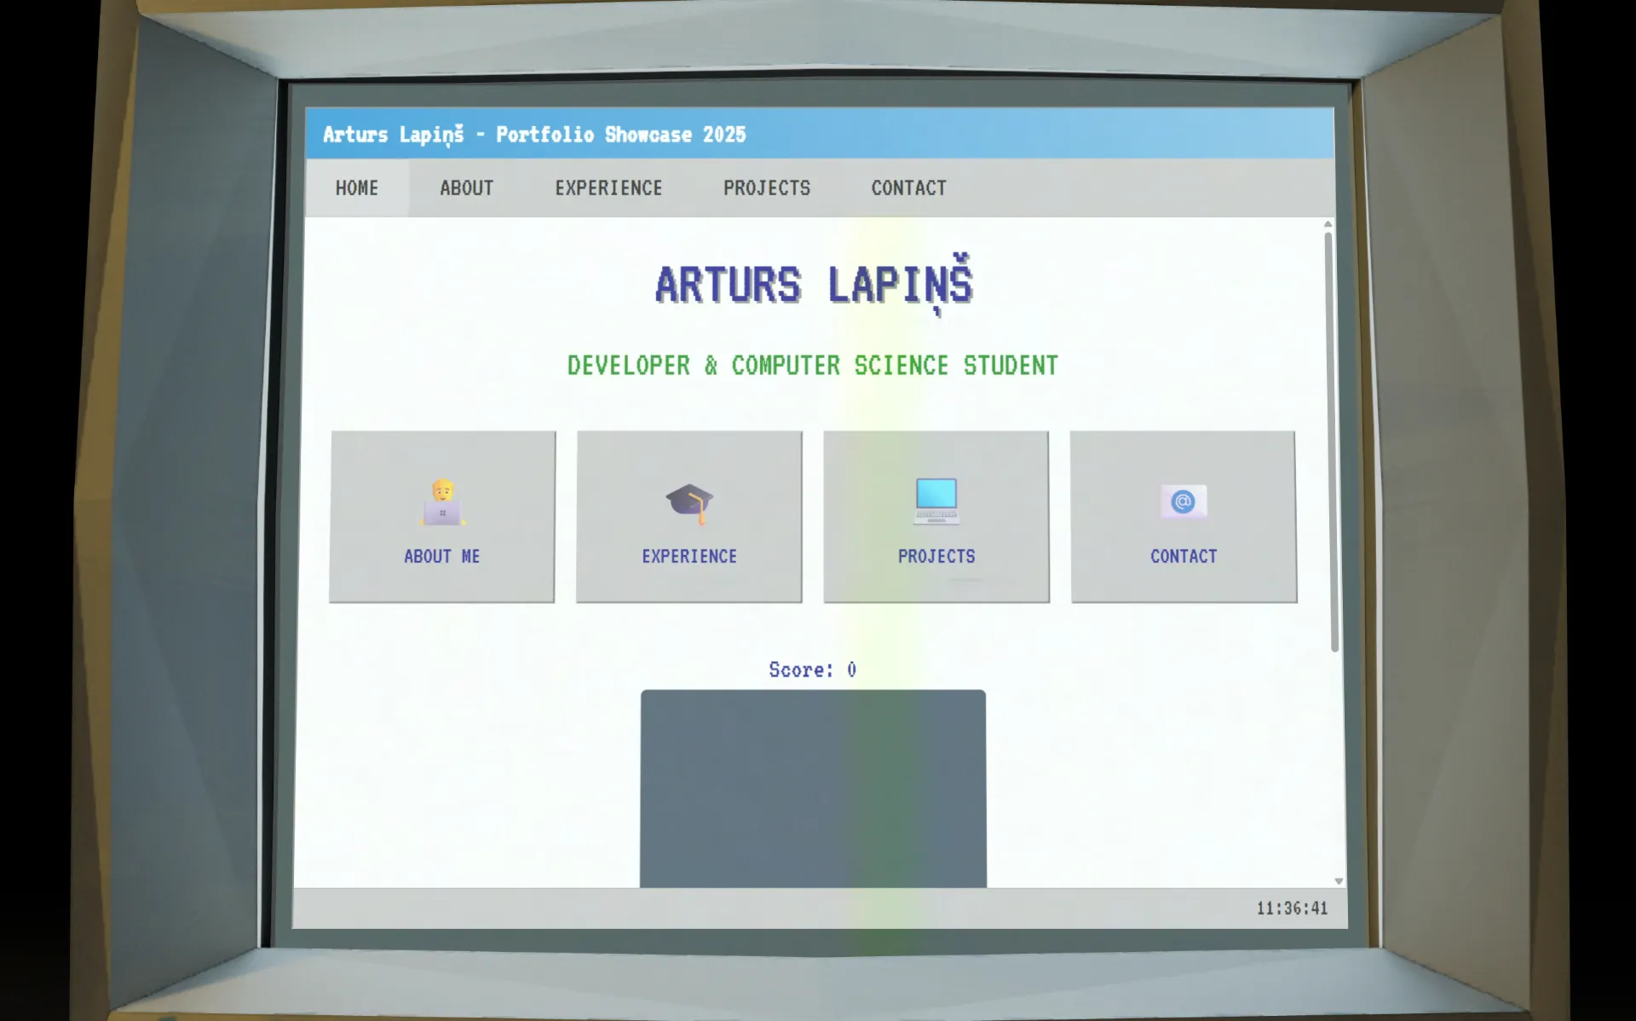Image resolution: width=1636 pixels, height=1021 pixels.
Task: Click the ARTURS LAPIŅŠ heading
Action: click(x=814, y=285)
